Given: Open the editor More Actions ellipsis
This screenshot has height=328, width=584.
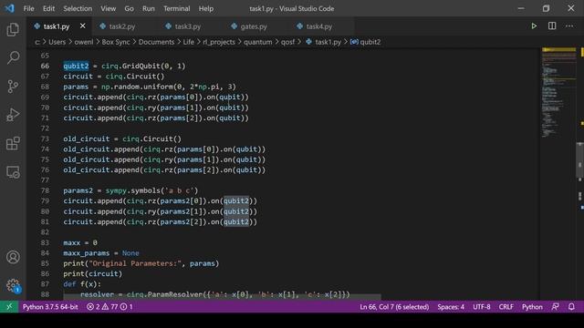Looking at the screenshot, I should click(569, 26).
